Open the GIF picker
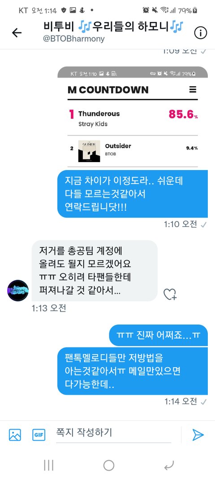 [39, 435]
